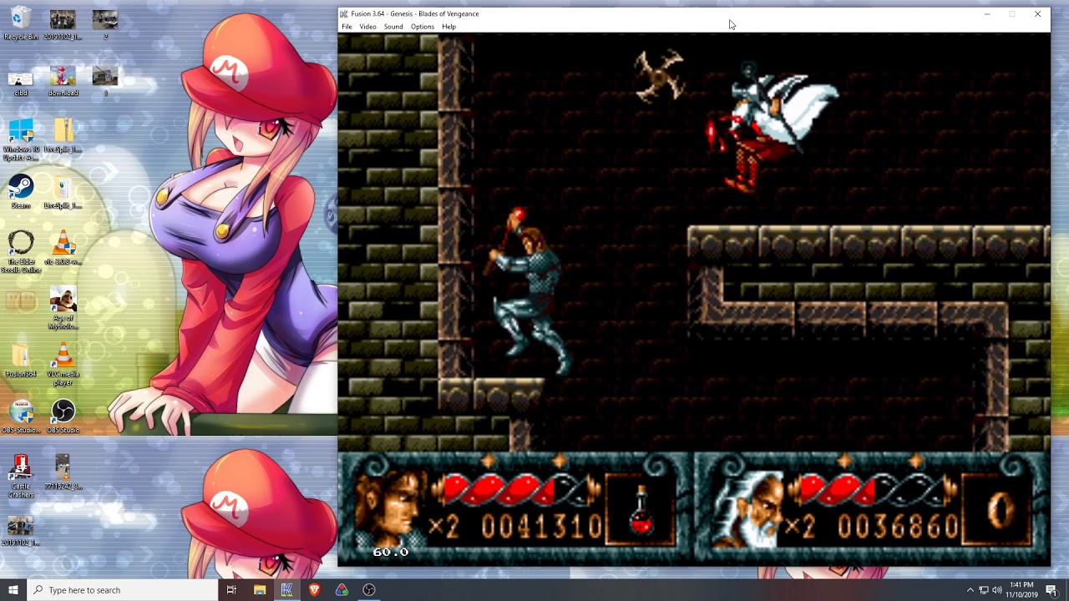This screenshot has height=601, width=1069.
Task: Click the red potion item slot
Action: (641, 508)
